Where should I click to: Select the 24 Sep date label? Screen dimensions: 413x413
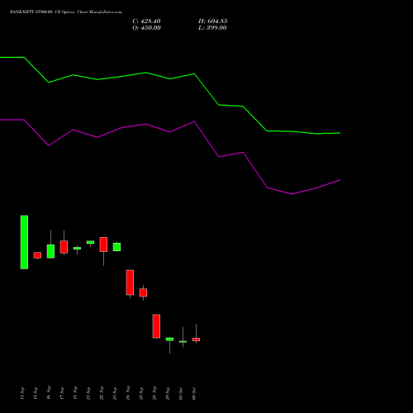pos(128,393)
